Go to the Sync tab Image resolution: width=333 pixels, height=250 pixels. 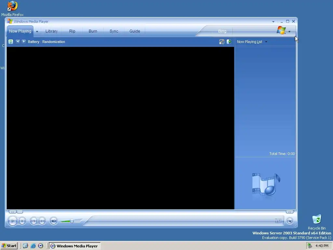[113, 31]
